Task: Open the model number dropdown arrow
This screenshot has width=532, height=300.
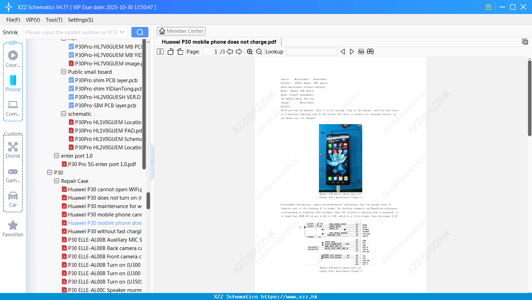Action: pyautogui.click(x=122, y=32)
